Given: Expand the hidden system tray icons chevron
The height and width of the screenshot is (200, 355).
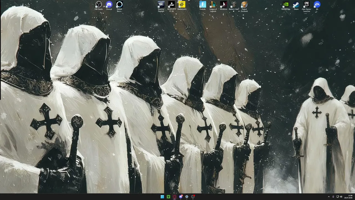Looking at the screenshot, I should (x=329, y=197).
